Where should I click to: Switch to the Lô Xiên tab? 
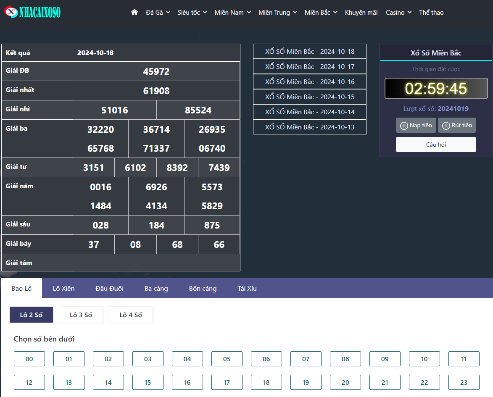click(x=63, y=288)
